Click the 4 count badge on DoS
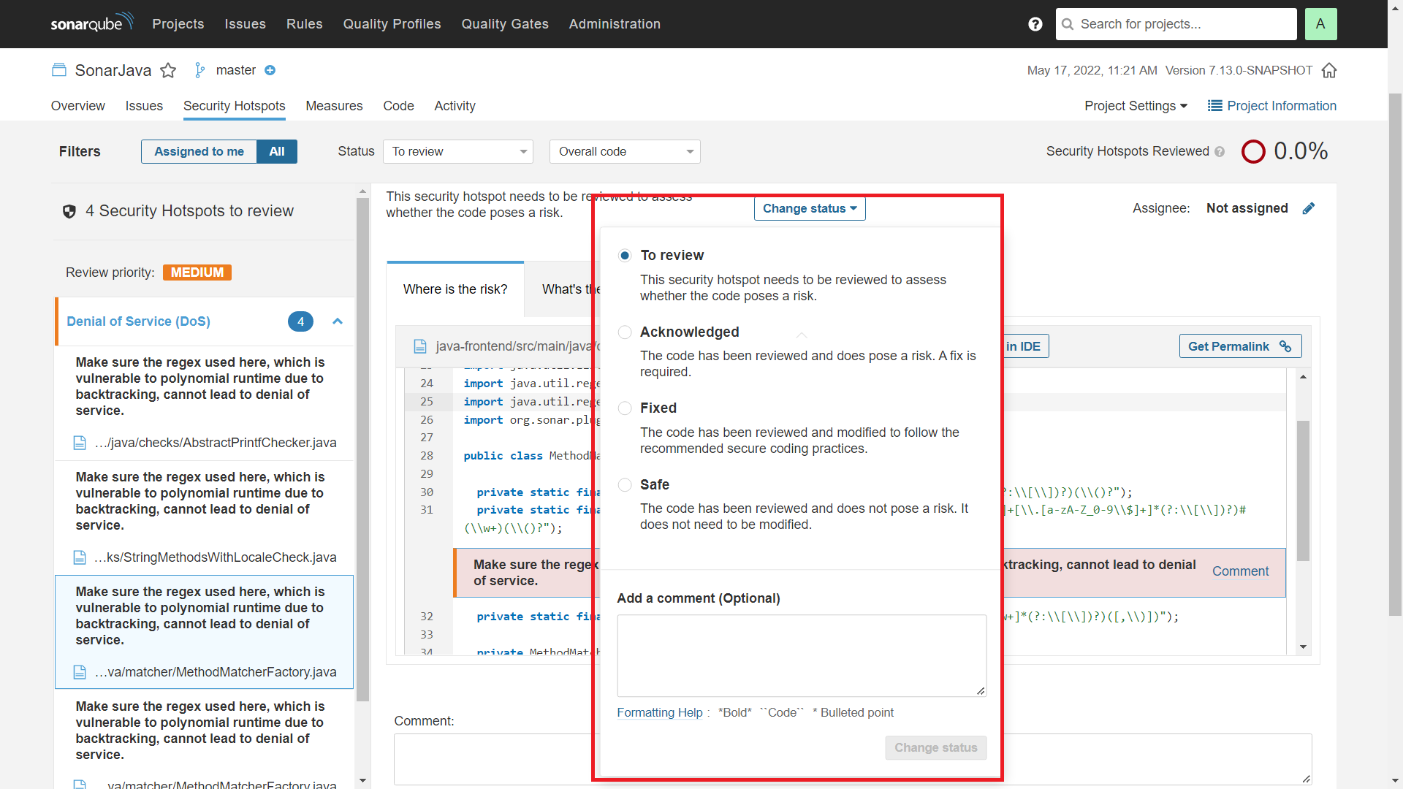1403x789 pixels. coord(300,321)
